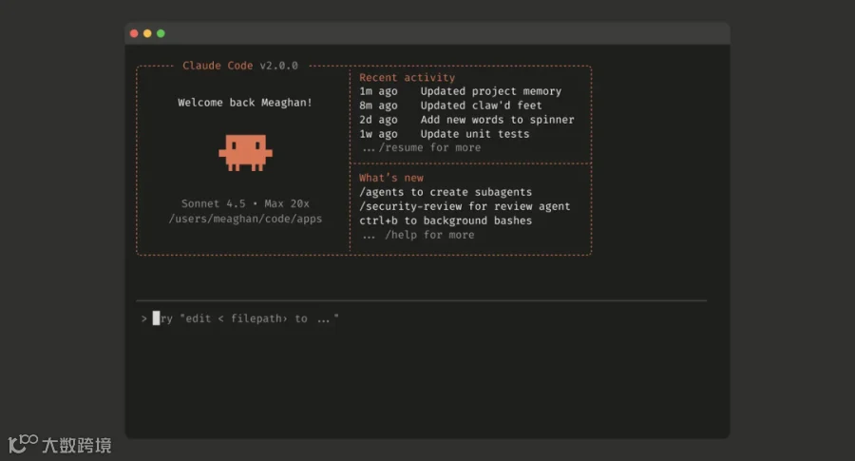Click the orange Claude Code mascot icon
855x461 pixels.
(x=245, y=153)
